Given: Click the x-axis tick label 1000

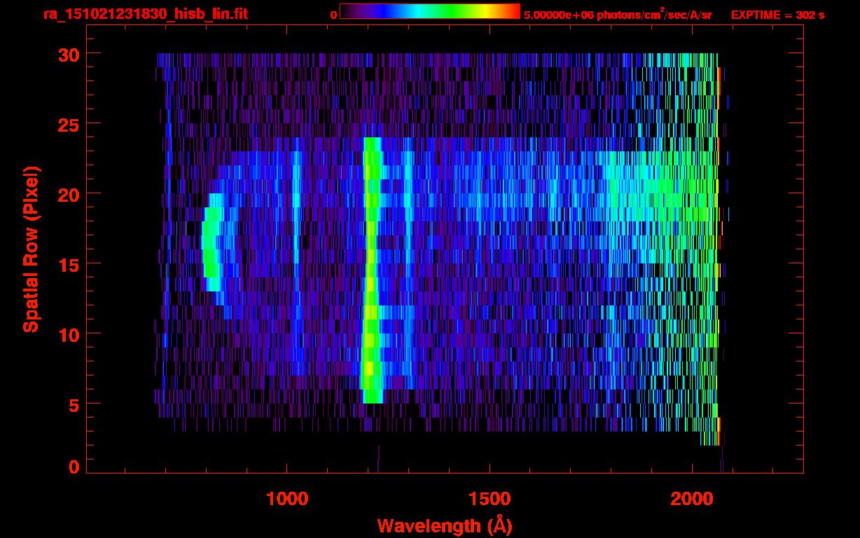Looking at the screenshot, I should click(288, 498).
